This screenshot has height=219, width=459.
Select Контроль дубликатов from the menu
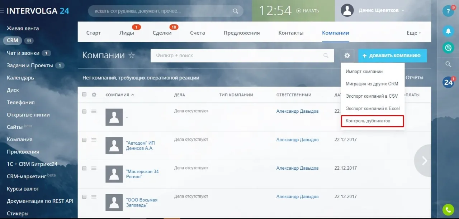coord(368,121)
